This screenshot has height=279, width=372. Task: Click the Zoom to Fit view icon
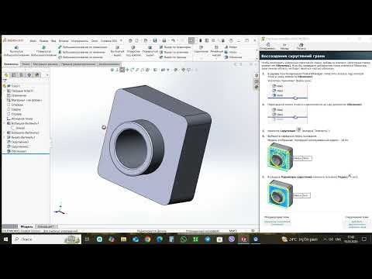[x=112, y=70]
